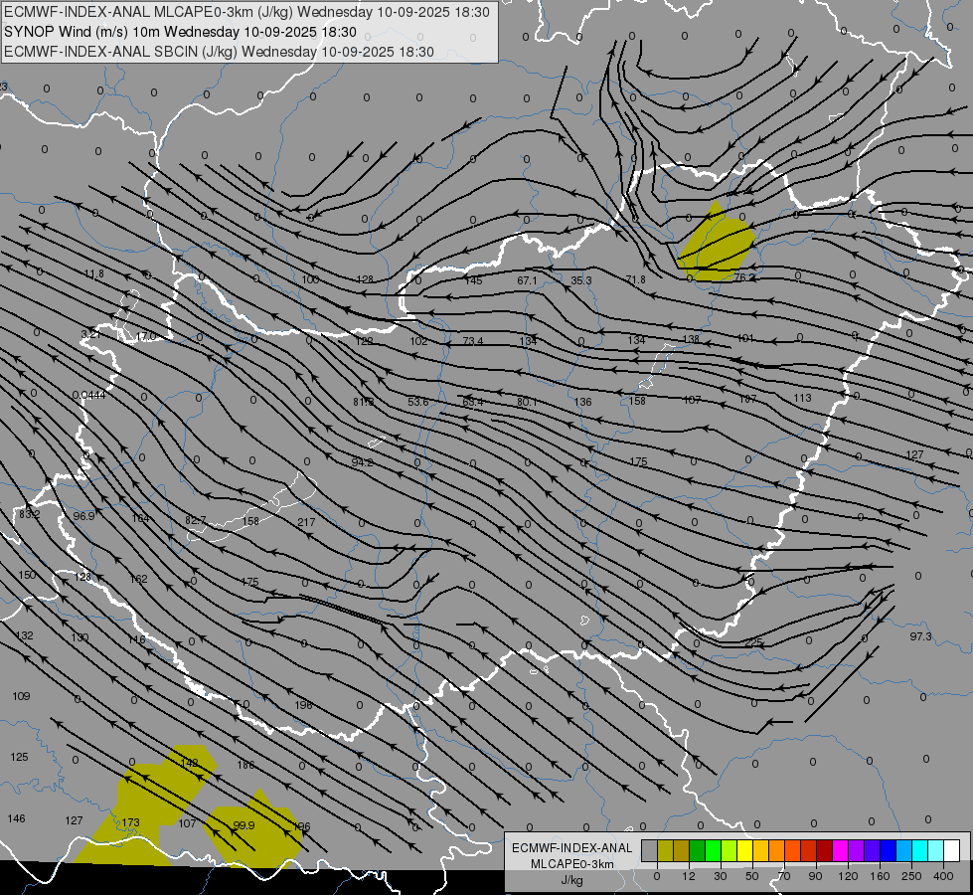This screenshot has width=973, height=895.
Task: Click the map value '217'
Action: [306, 522]
